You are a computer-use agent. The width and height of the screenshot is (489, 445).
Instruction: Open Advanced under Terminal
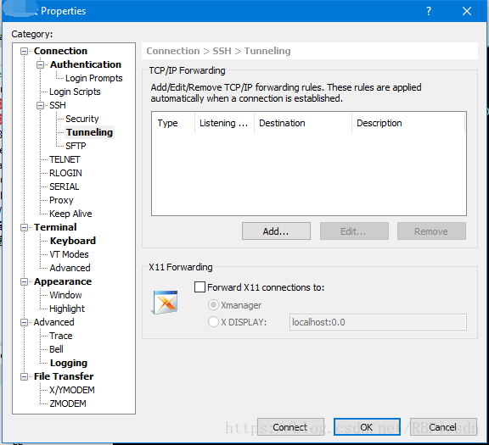click(x=70, y=268)
